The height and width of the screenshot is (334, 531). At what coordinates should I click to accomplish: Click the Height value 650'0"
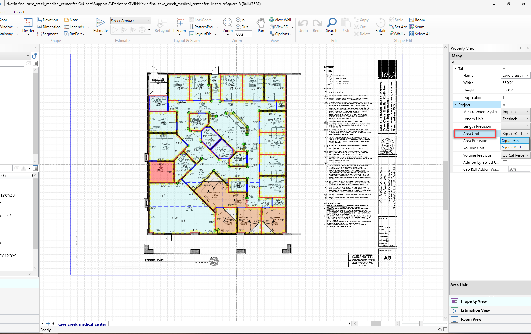coord(515,90)
